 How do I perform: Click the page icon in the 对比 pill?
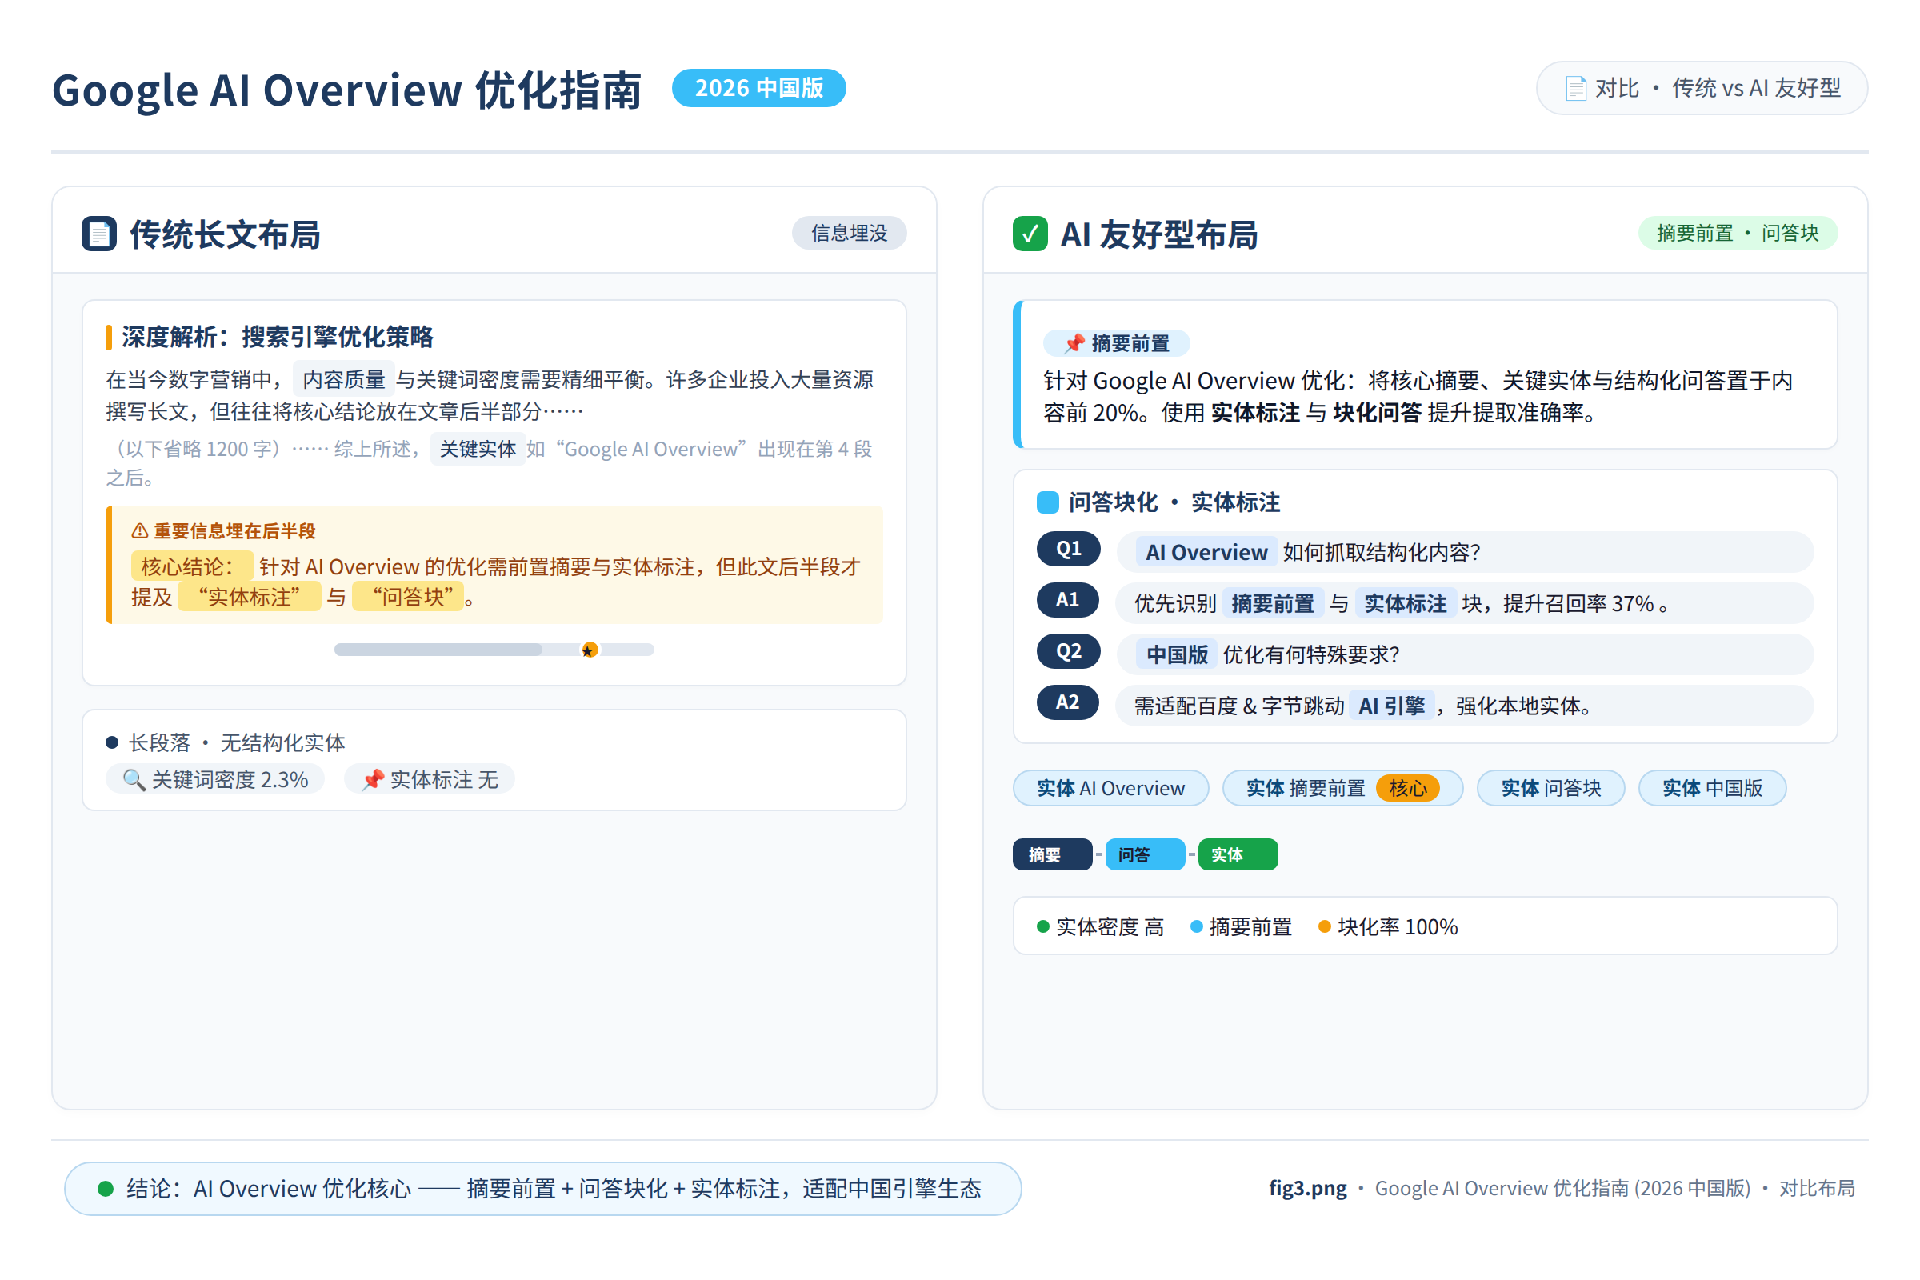[1575, 88]
